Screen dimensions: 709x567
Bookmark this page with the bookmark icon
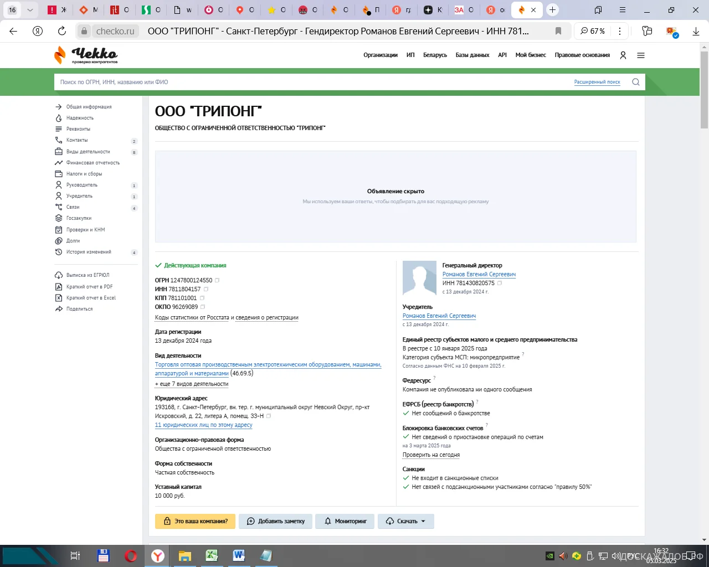click(x=558, y=31)
